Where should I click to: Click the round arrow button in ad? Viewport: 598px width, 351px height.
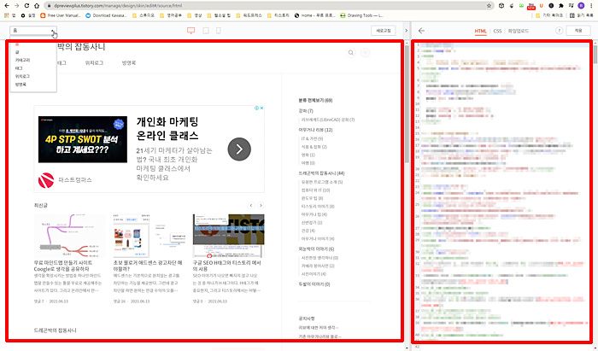(x=239, y=149)
